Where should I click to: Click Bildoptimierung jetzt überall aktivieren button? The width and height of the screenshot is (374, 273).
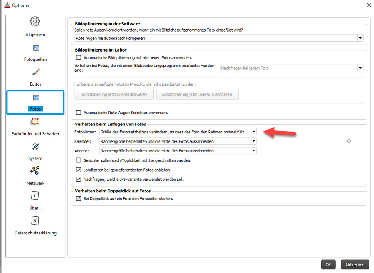tap(114, 94)
